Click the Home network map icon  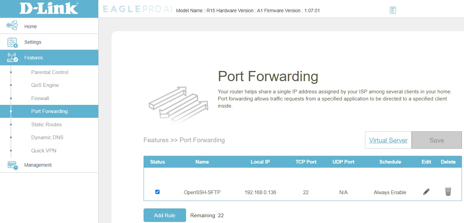tap(12, 26)
